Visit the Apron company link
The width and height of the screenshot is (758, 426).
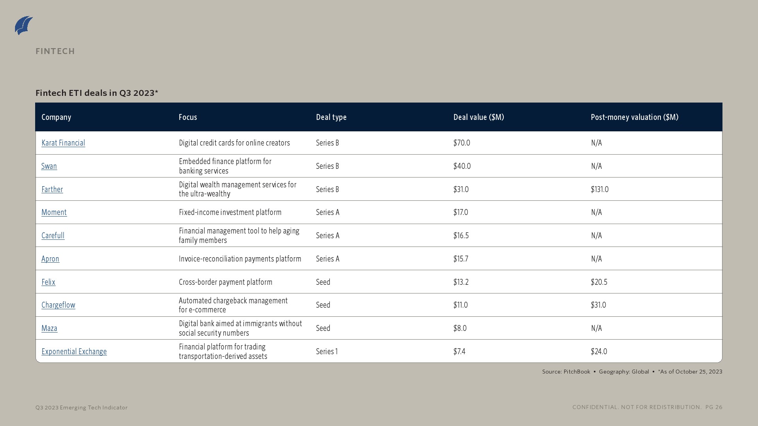point(50,259)
